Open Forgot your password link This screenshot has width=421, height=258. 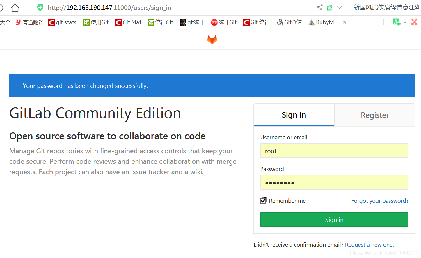tap(380, 201)
